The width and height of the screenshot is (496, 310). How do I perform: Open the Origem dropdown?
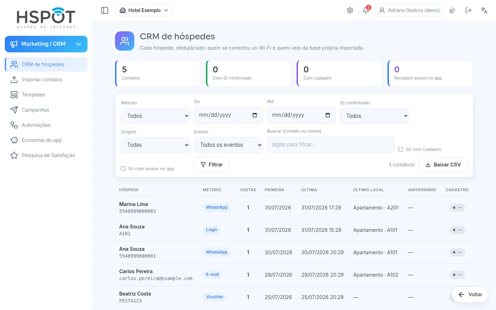click(155, 145)
